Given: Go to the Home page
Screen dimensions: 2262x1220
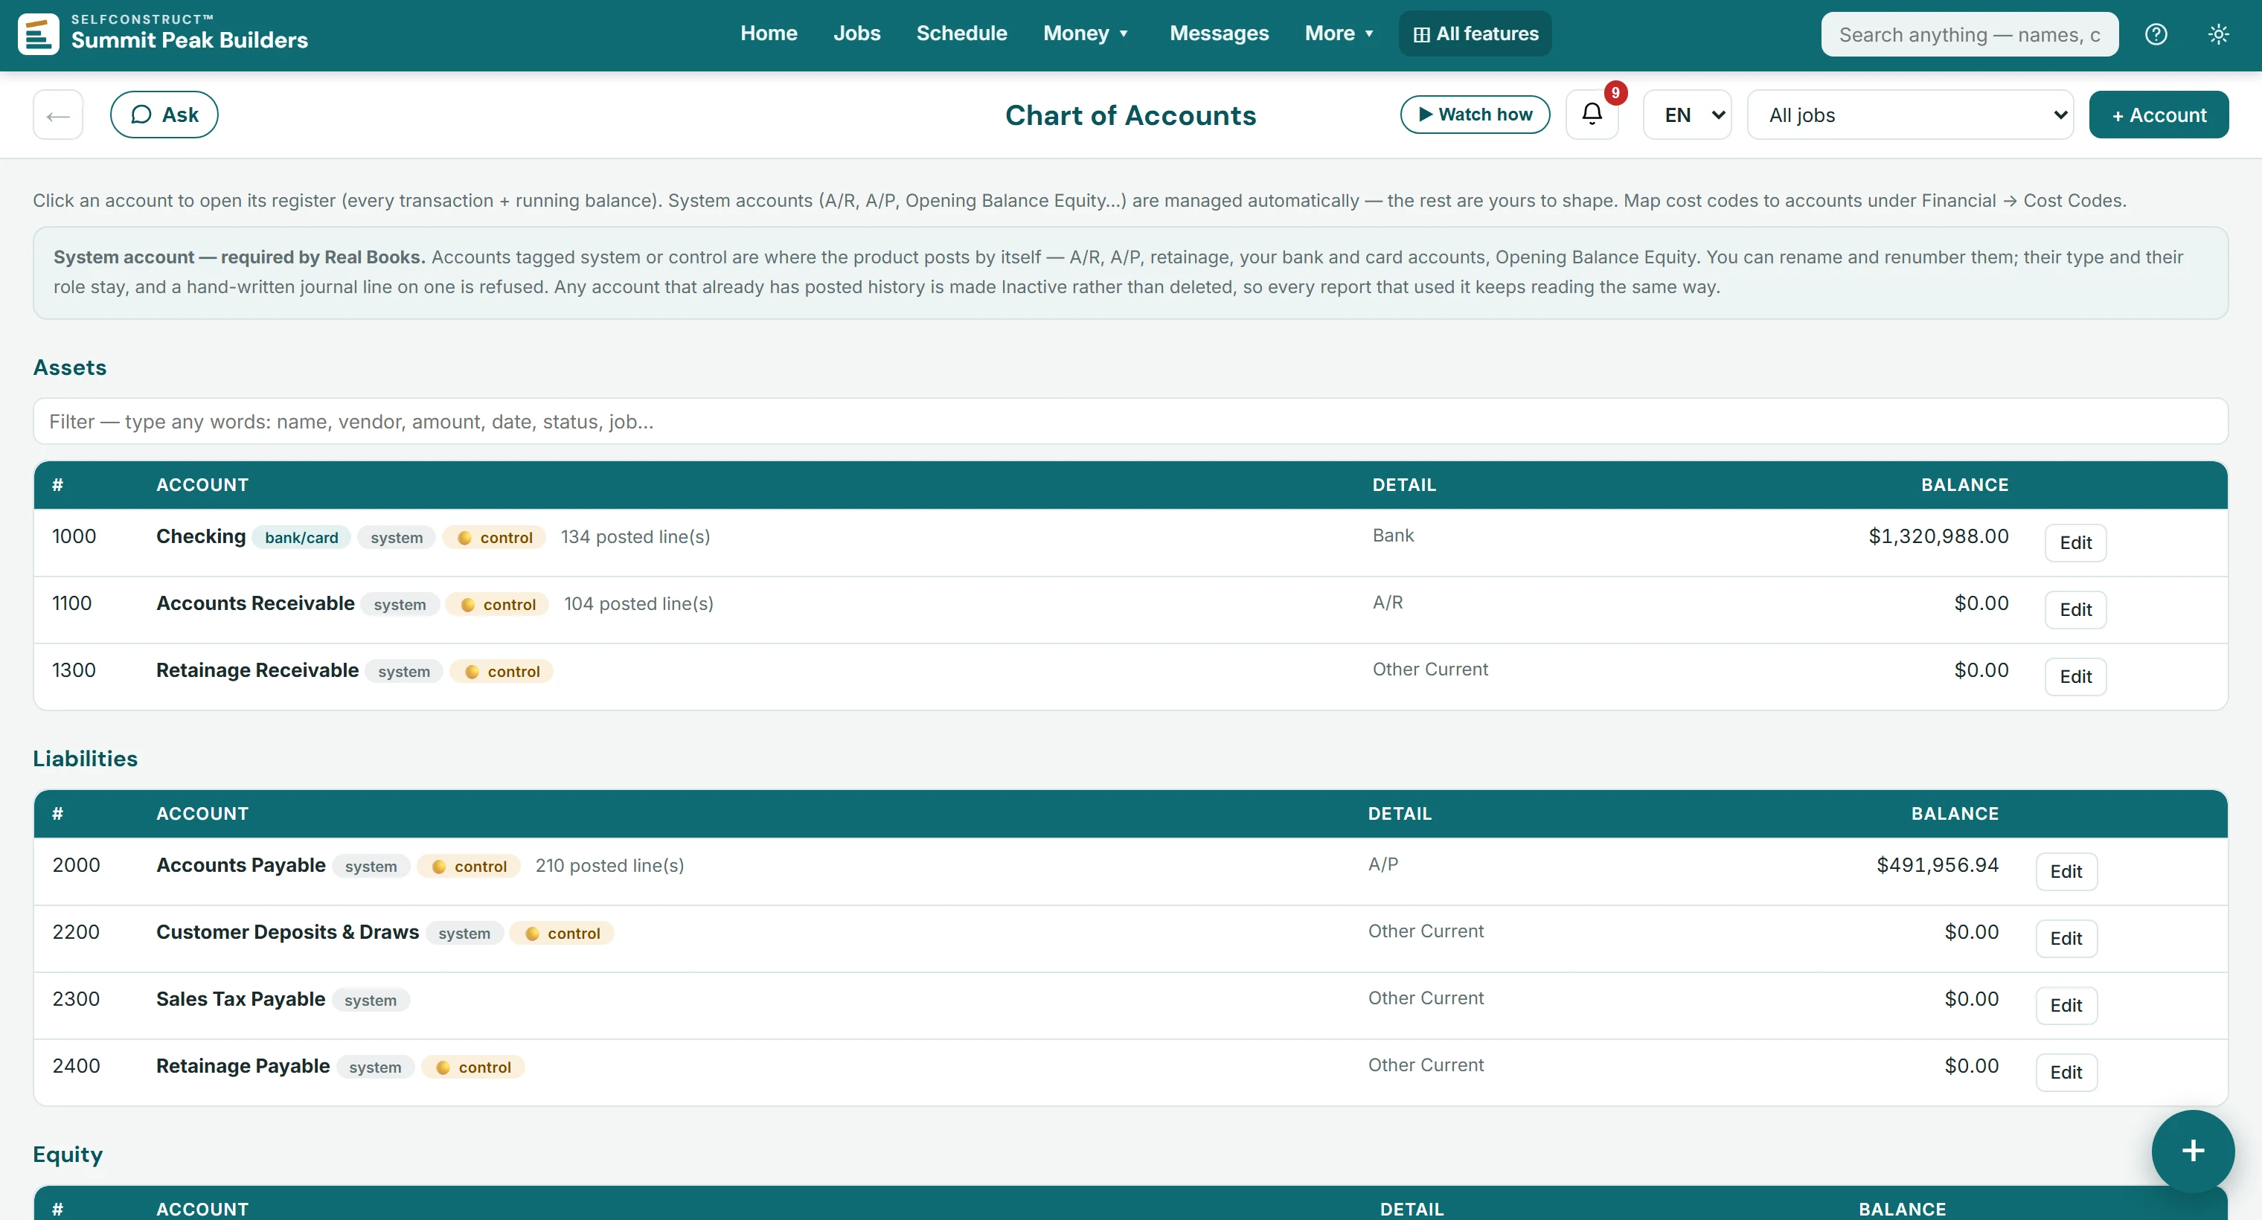Looking at the screenshot, I should tap(769, 33).
